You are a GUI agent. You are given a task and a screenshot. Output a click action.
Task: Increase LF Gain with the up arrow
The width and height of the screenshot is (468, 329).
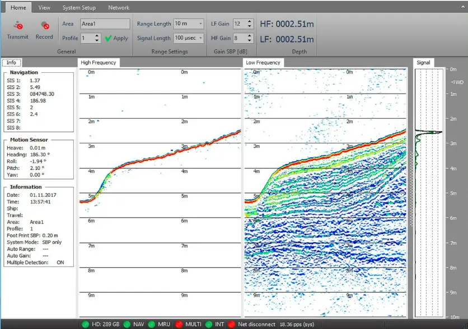click(250, 21)
